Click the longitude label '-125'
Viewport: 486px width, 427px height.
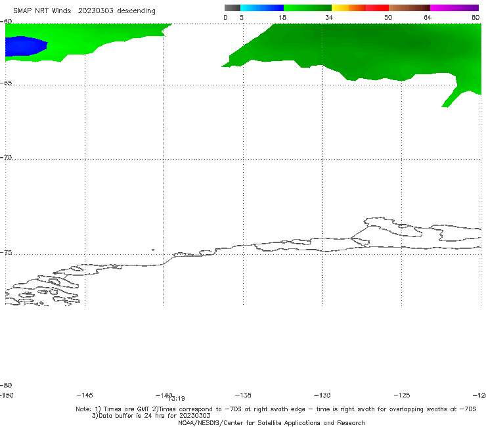(402, 395)
